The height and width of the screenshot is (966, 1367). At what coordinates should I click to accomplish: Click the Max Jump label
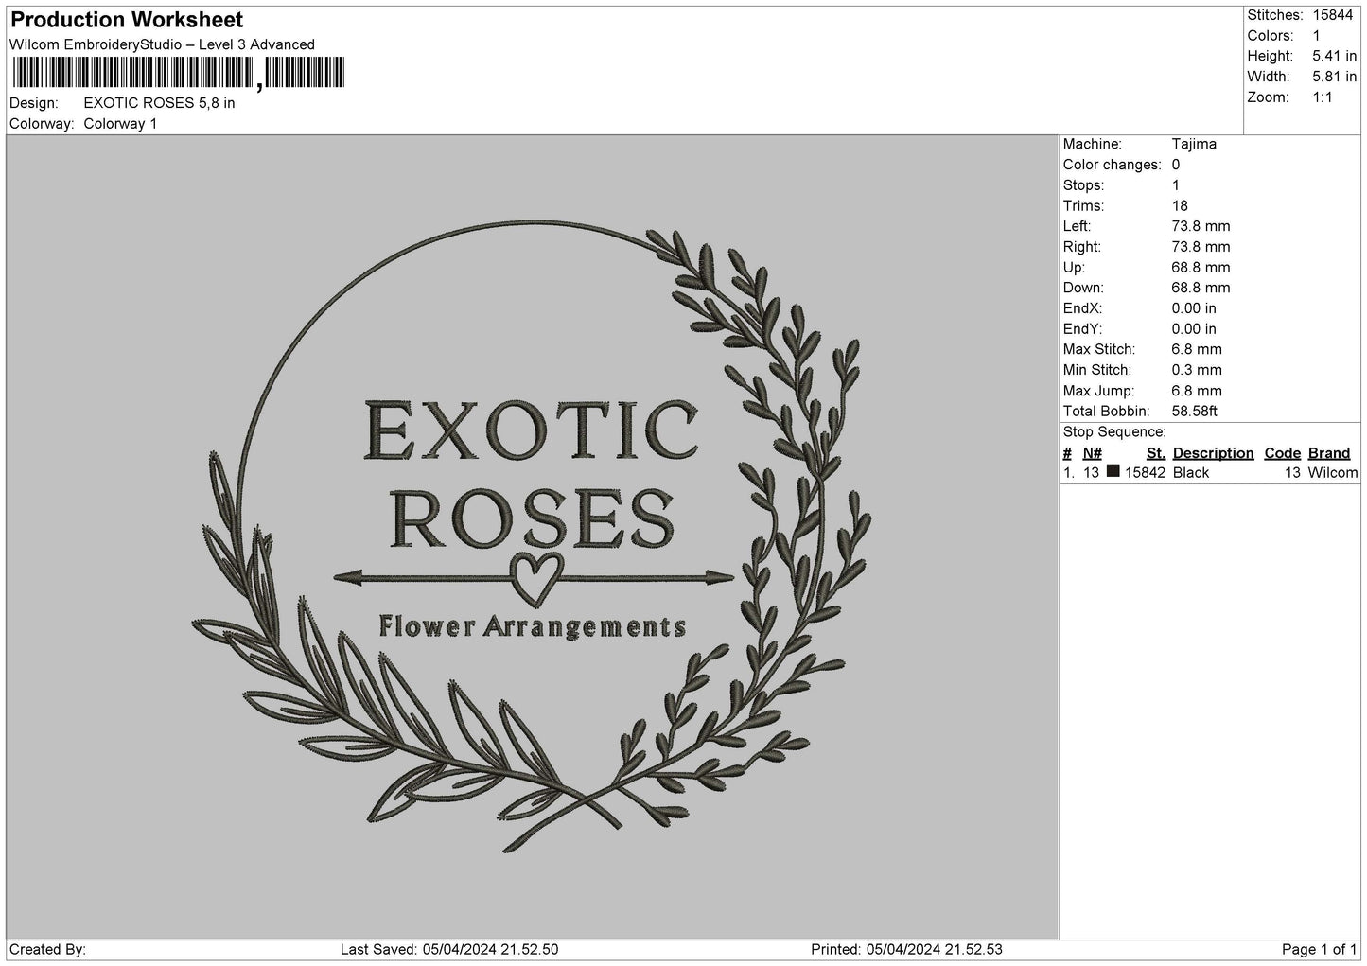click(x=1100, y=391)
